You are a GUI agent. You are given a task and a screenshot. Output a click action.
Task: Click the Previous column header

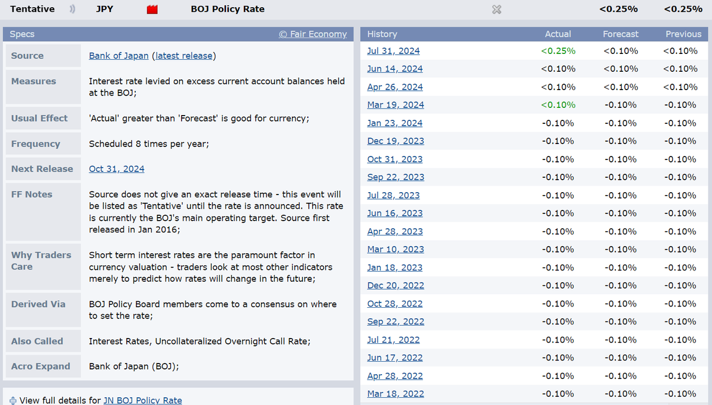[x=684, y=34]
